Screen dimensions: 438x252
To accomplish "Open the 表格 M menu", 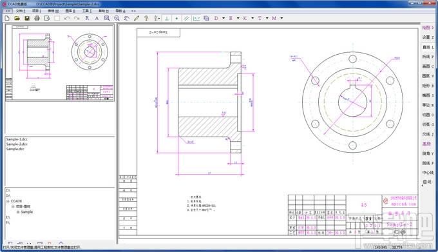I will tap(53, 11).
